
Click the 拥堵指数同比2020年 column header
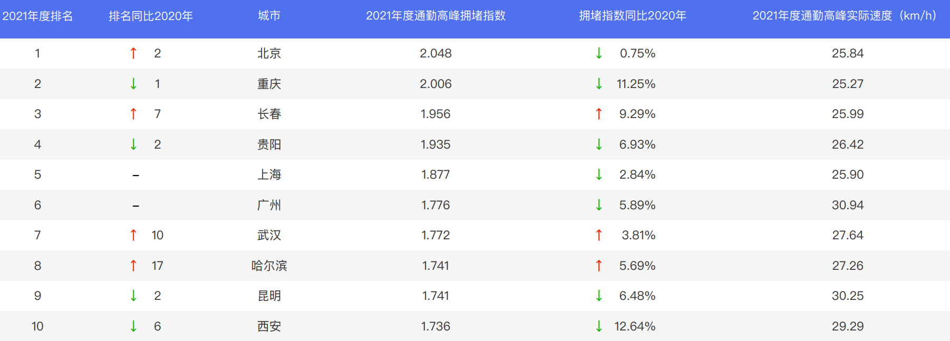coord(633,16)
